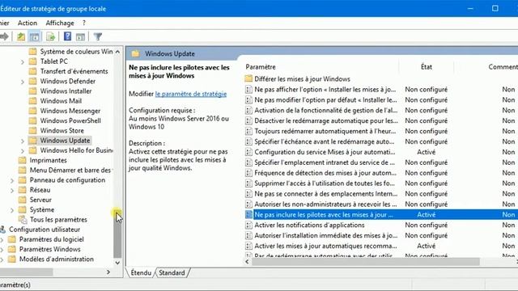Click the Différer les mises à jour folder icon
The height and width of the screenshot is (291, 518).
pyautogui.click(x=248, y=79)
